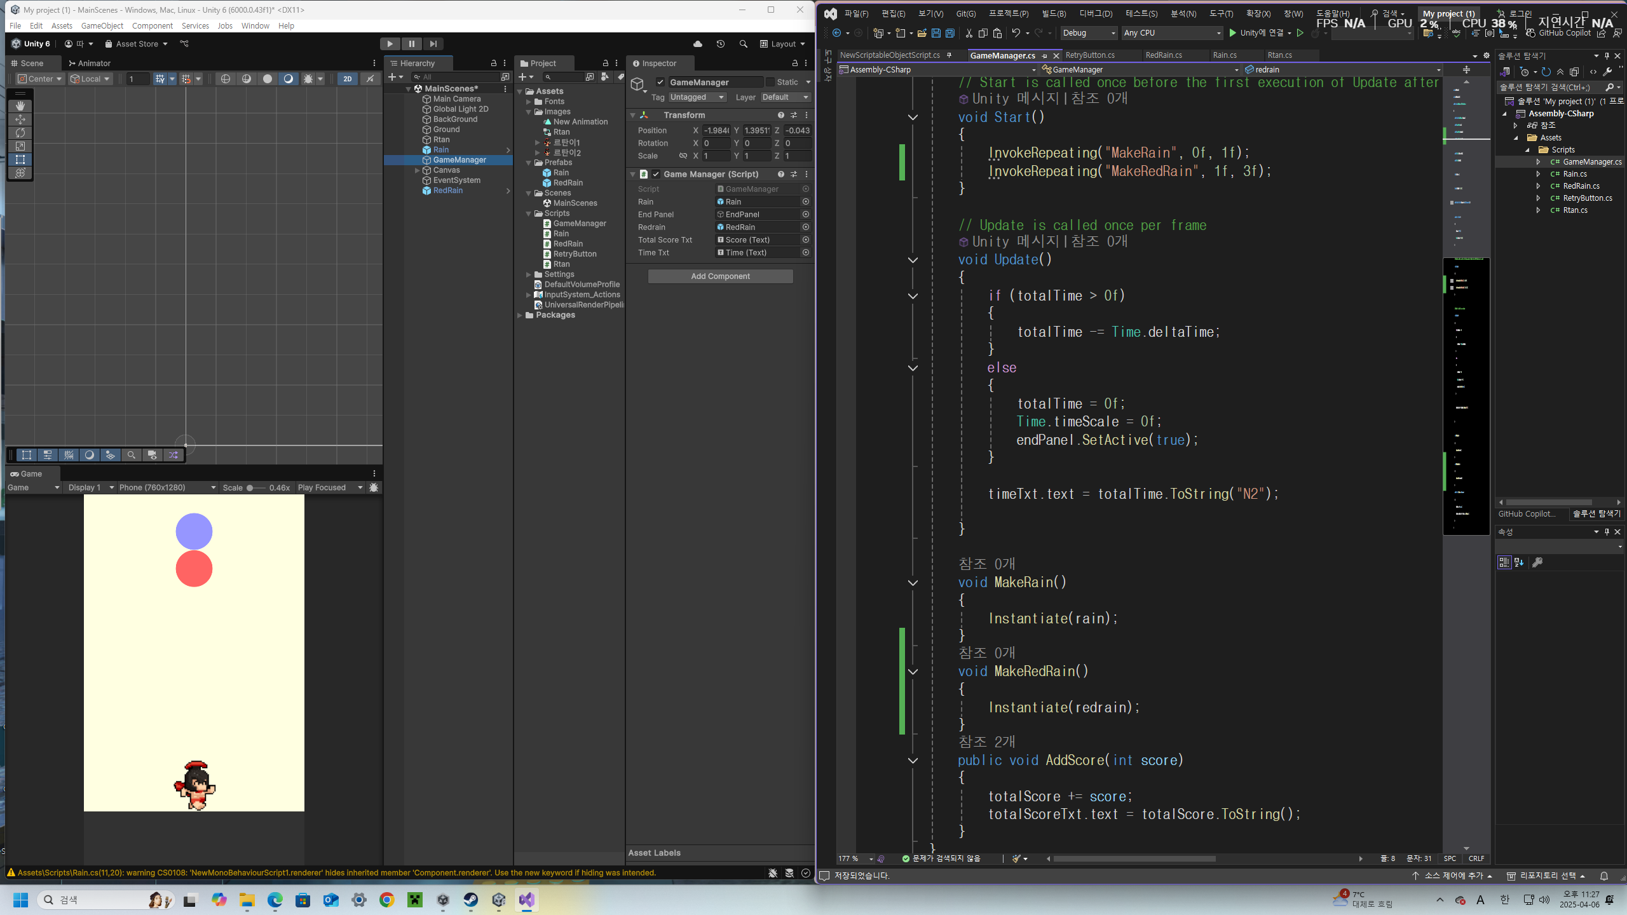Collapse the Start method fold in code editor
The width and height of the screenshot is (1627, 915).
[913, 118]
